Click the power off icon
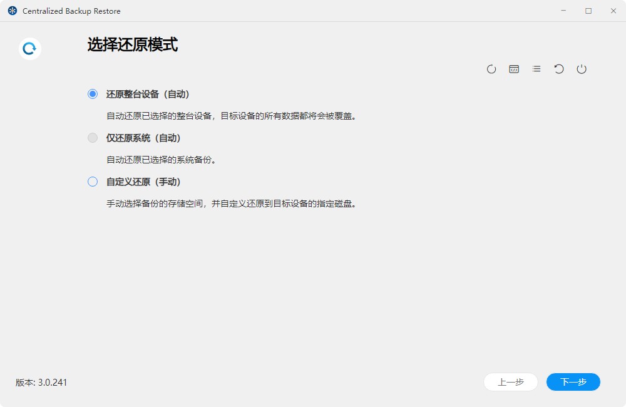This screenshot has width=626, height=407. [x=582, y=69]
